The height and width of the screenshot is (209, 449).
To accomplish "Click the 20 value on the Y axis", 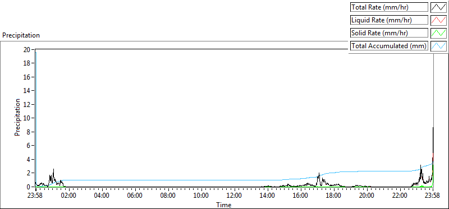I will pyautogui.click(x=27, y=49).
